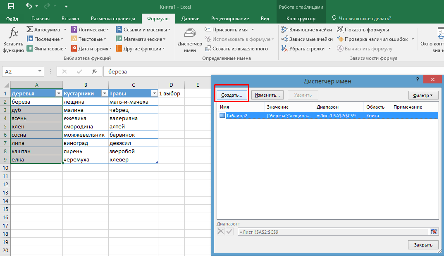Click Show Formulas (Показать формулы) icon
444x256 pixels.
click(x=340, y=30)
